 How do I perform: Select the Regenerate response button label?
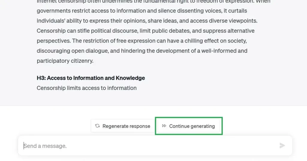coord(126,126)
